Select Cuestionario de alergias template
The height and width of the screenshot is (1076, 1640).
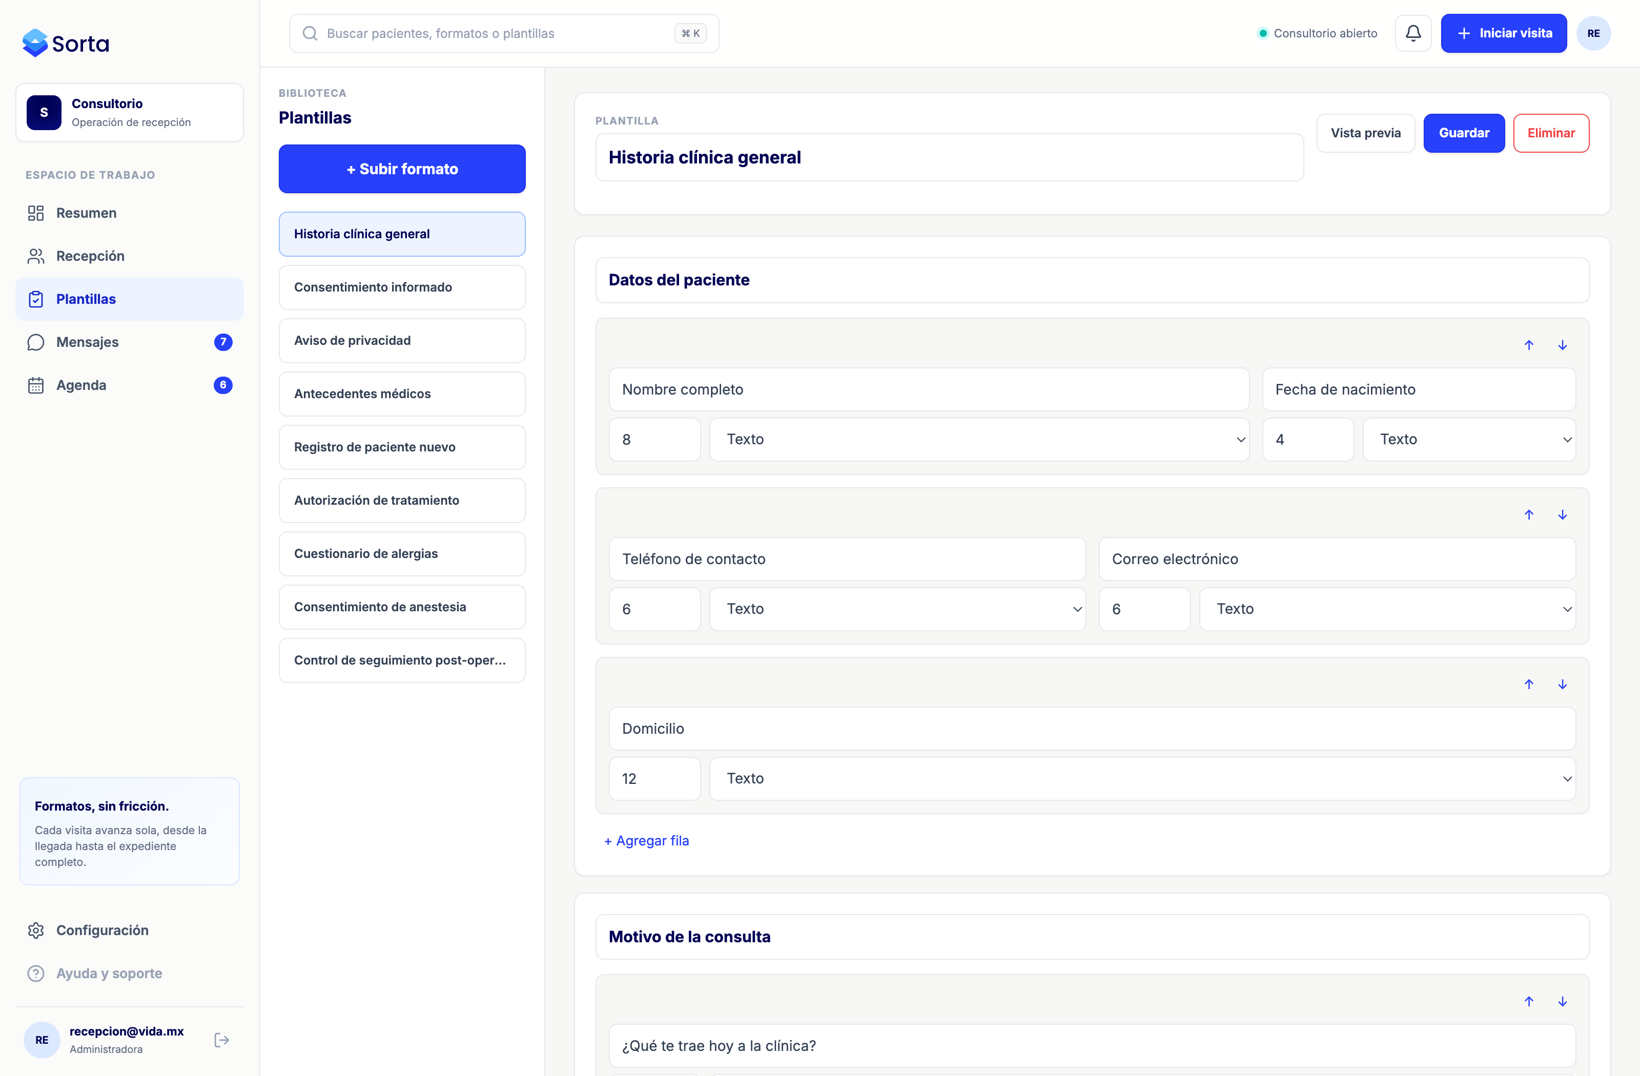click(x=402, y=554)
